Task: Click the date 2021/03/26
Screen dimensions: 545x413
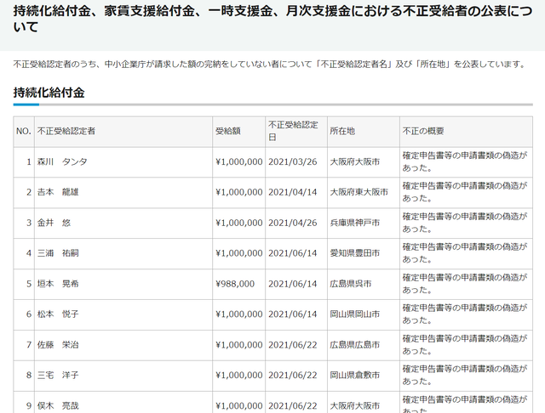Action: [x=293, y=162]
